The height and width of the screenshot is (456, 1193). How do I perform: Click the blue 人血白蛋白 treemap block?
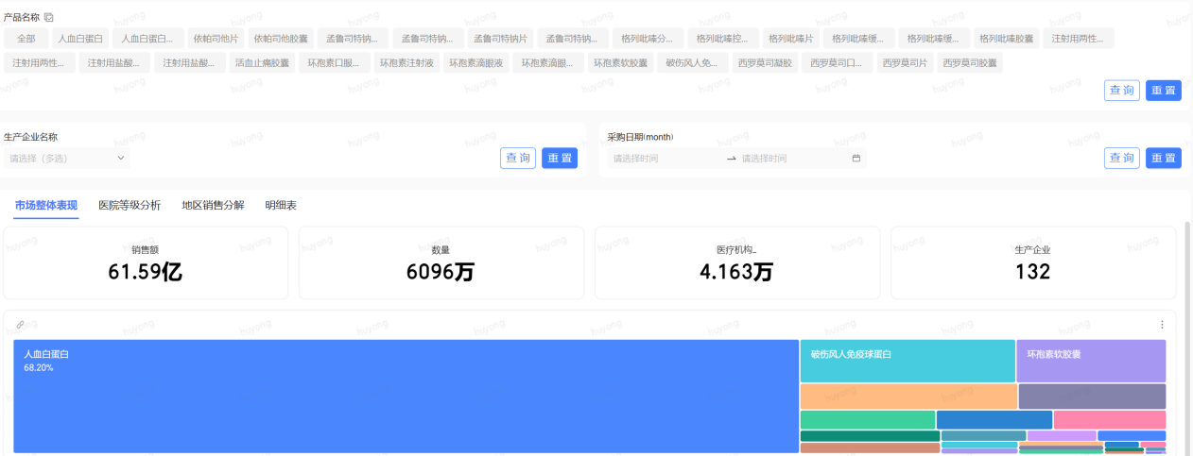click(406, 397)
